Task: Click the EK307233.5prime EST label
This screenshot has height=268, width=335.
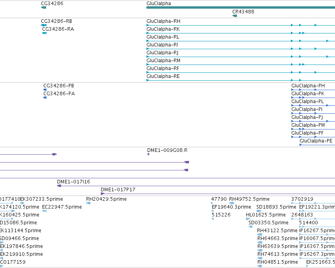Action: click(41, 199)
